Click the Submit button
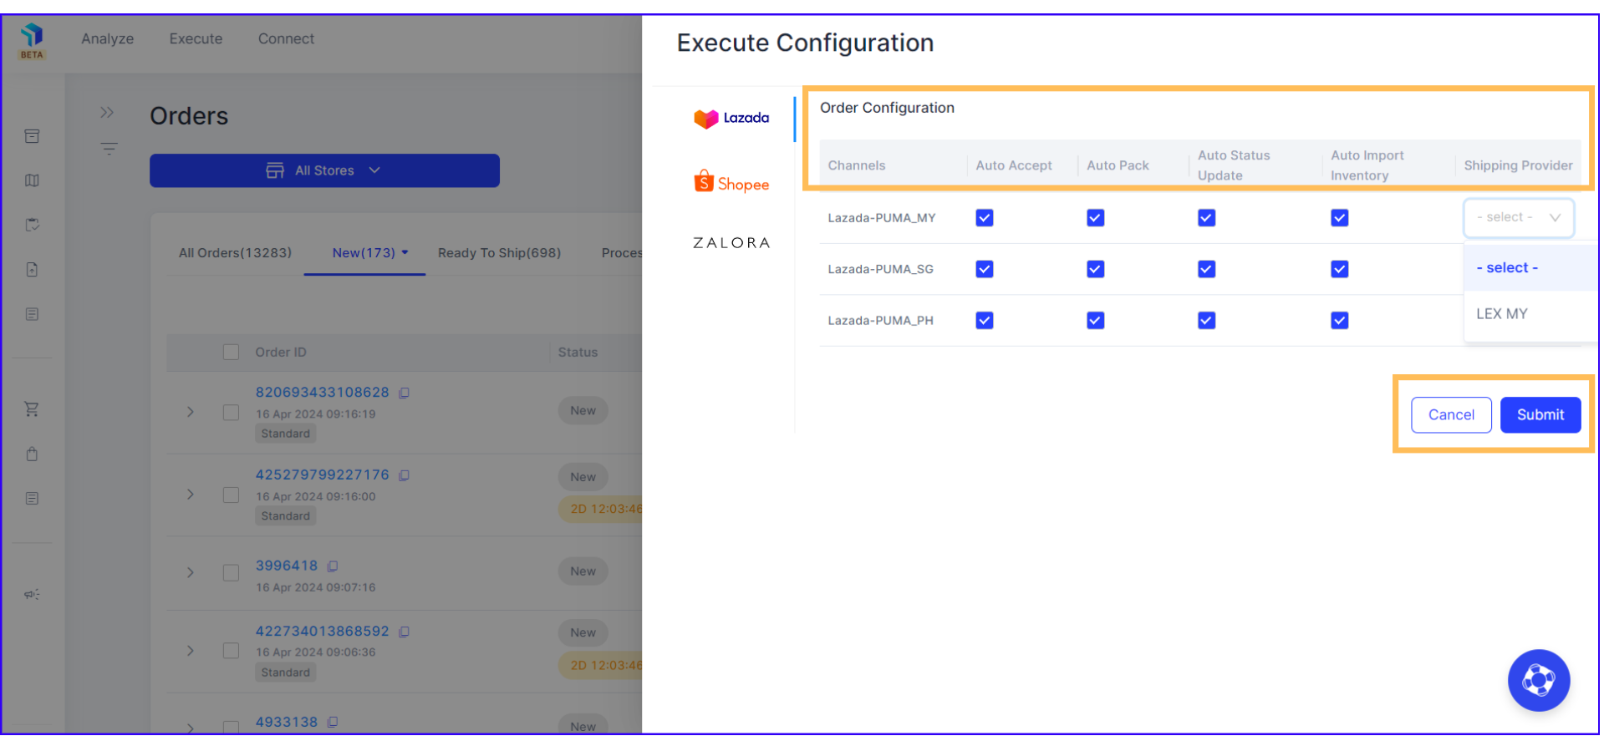Image resolution: width=1604 pixels, height=741 pixels. tap(1540, 415)
